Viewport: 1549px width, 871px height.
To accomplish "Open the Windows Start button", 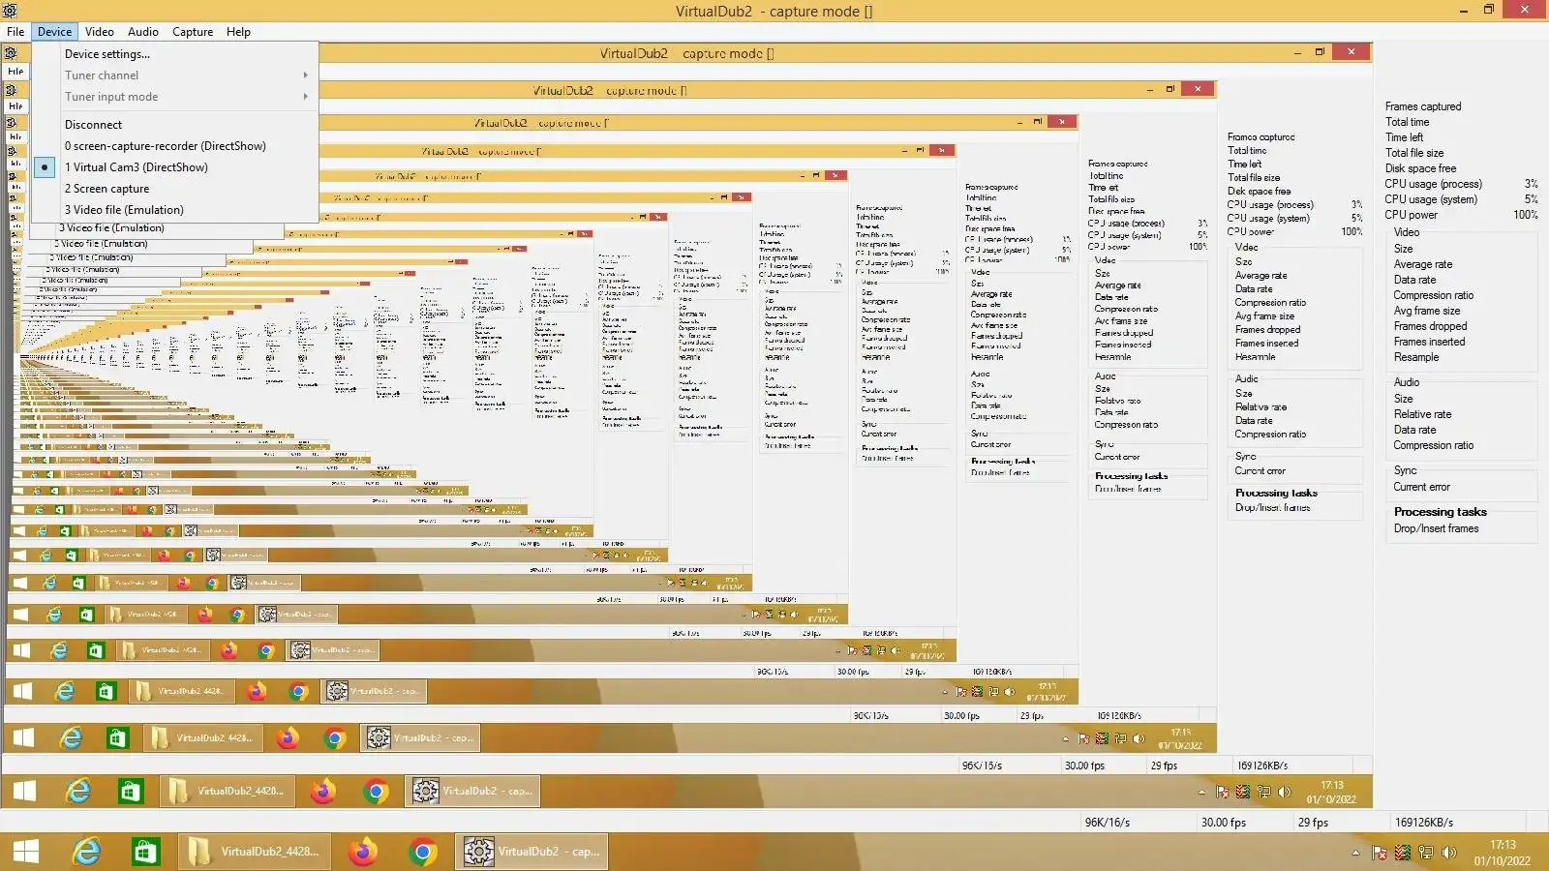I will coord(26,852).
